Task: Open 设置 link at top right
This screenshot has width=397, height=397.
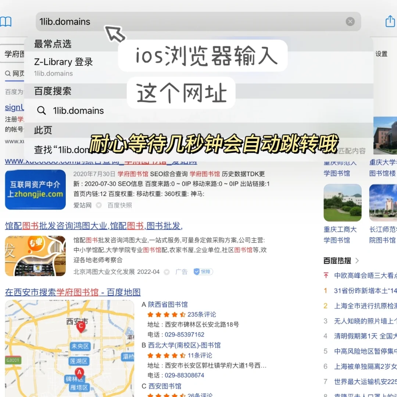Action: [x=381, y=54]
